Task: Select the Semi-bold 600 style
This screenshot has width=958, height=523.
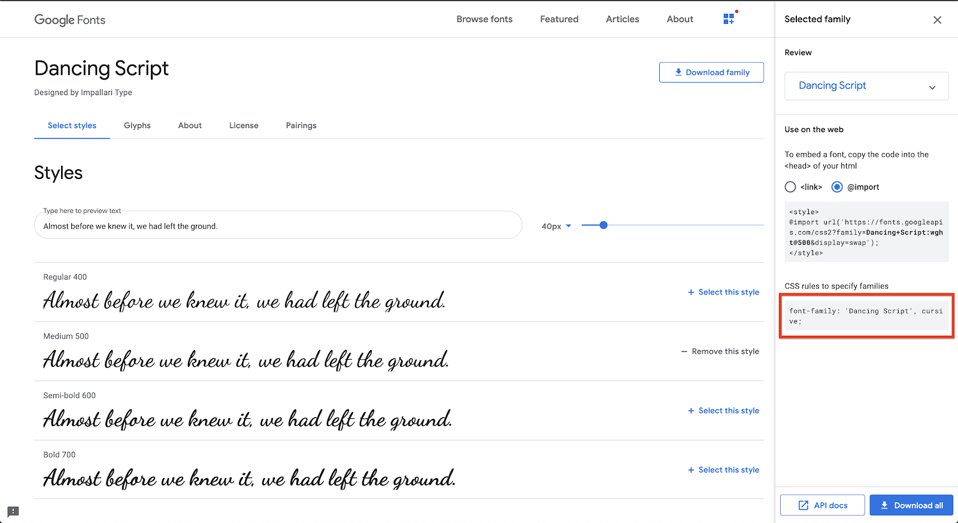Action: coord(723,411)
